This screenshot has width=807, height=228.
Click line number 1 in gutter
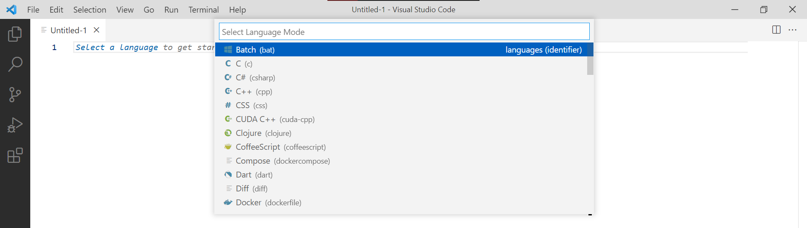(x=54, y=48)
